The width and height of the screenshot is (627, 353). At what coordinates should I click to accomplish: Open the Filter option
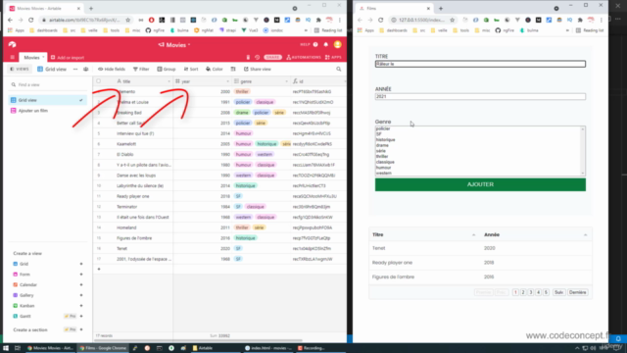141,69
